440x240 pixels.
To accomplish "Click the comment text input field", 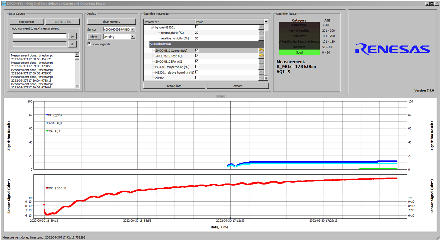I will 40,36.
